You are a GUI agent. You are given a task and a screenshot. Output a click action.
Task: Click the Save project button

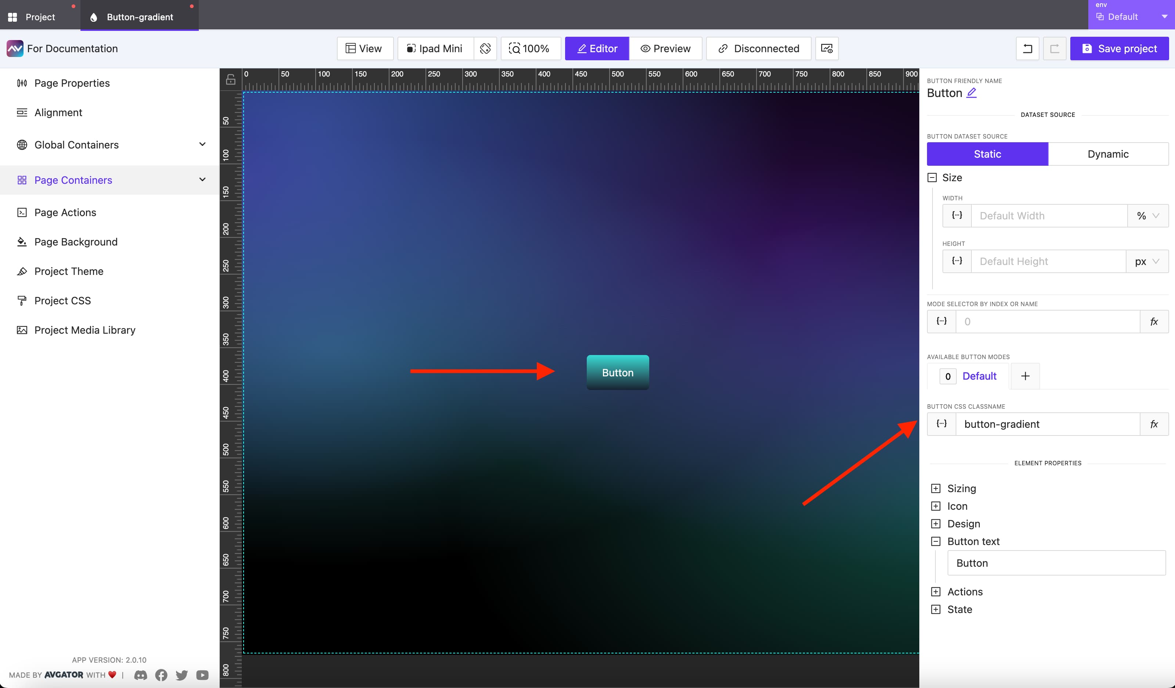click(1120, 48)
